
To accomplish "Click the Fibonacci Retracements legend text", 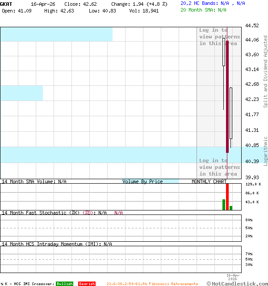I will tap(152, 284).
